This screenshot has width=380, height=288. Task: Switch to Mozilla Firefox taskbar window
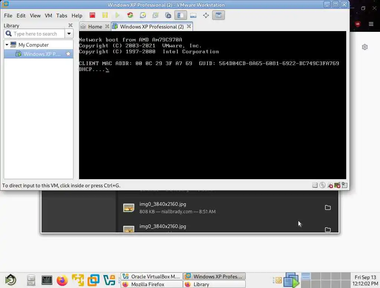click(151, 284)
